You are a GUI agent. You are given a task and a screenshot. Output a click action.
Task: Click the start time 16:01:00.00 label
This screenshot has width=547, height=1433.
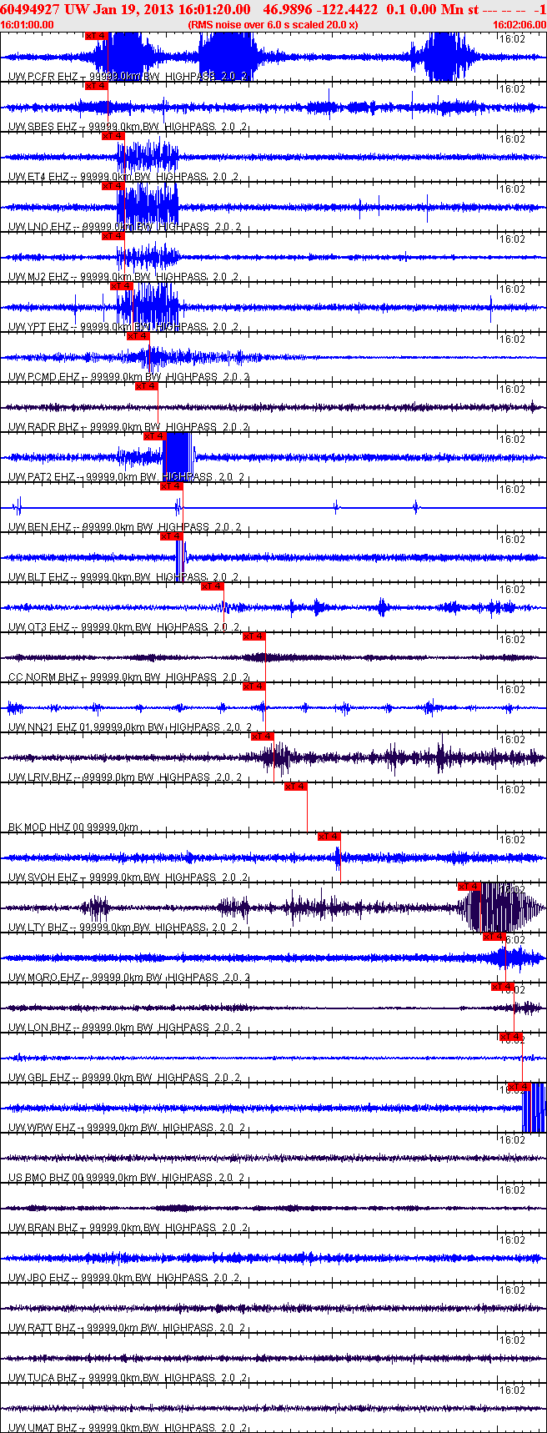pos(27,24)
